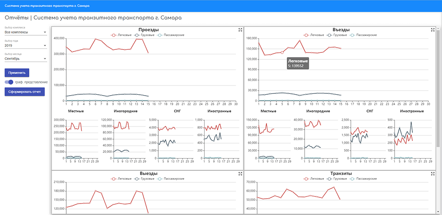Viewport: 442px width, 215px height.
Task: Toggle Легковые series in Выезды legend
Action: tap(122, 179)
